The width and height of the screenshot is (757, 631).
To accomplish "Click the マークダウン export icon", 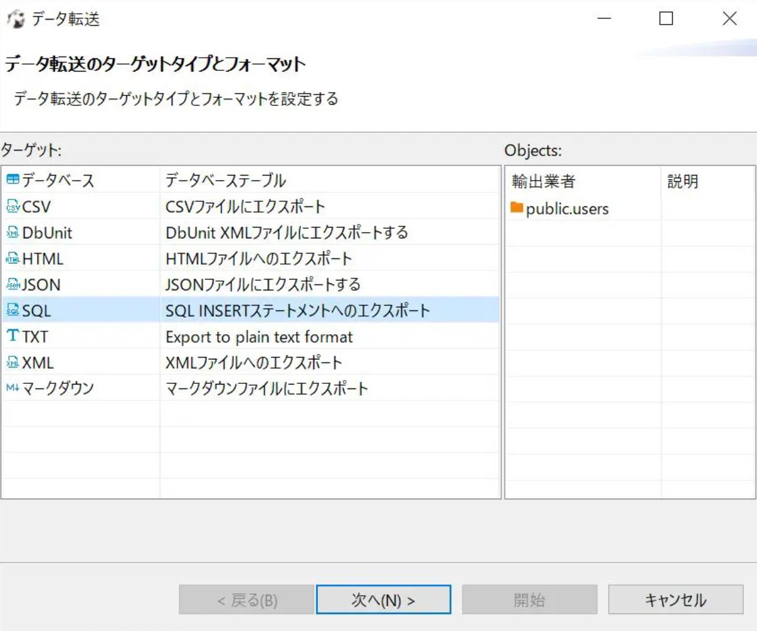I will (13, 388).
